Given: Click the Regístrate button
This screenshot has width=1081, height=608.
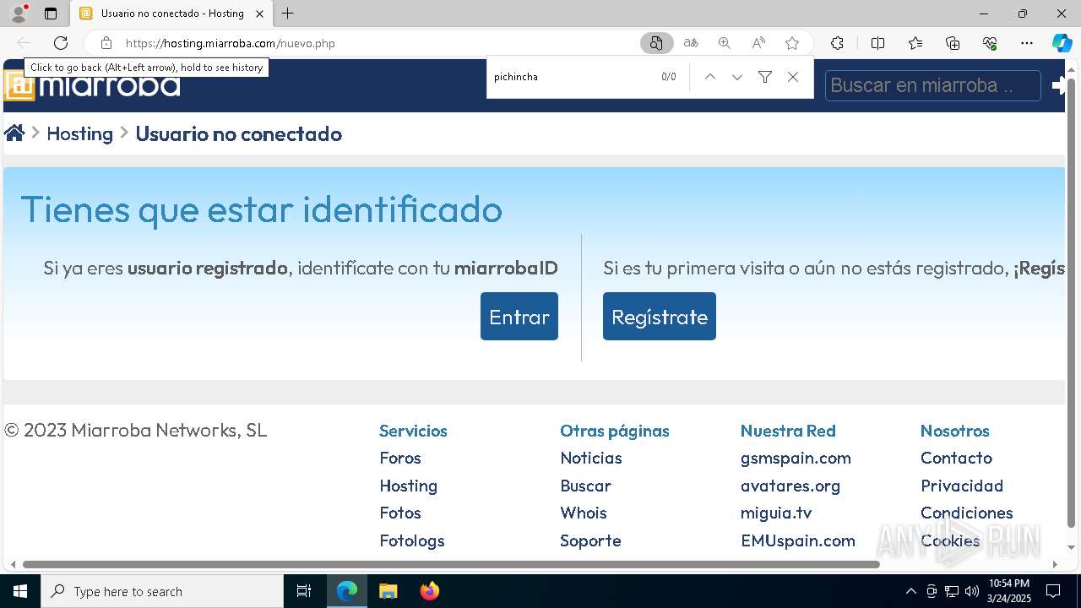Looking at the screenshot, I should pos(660,317).
